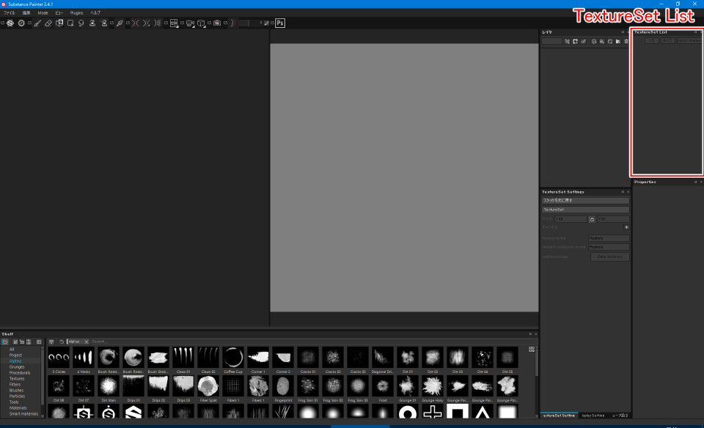The image size is (704, 428).
Task: Toggle the size lock in TextureSet Settings
Action: pos(592,219)
